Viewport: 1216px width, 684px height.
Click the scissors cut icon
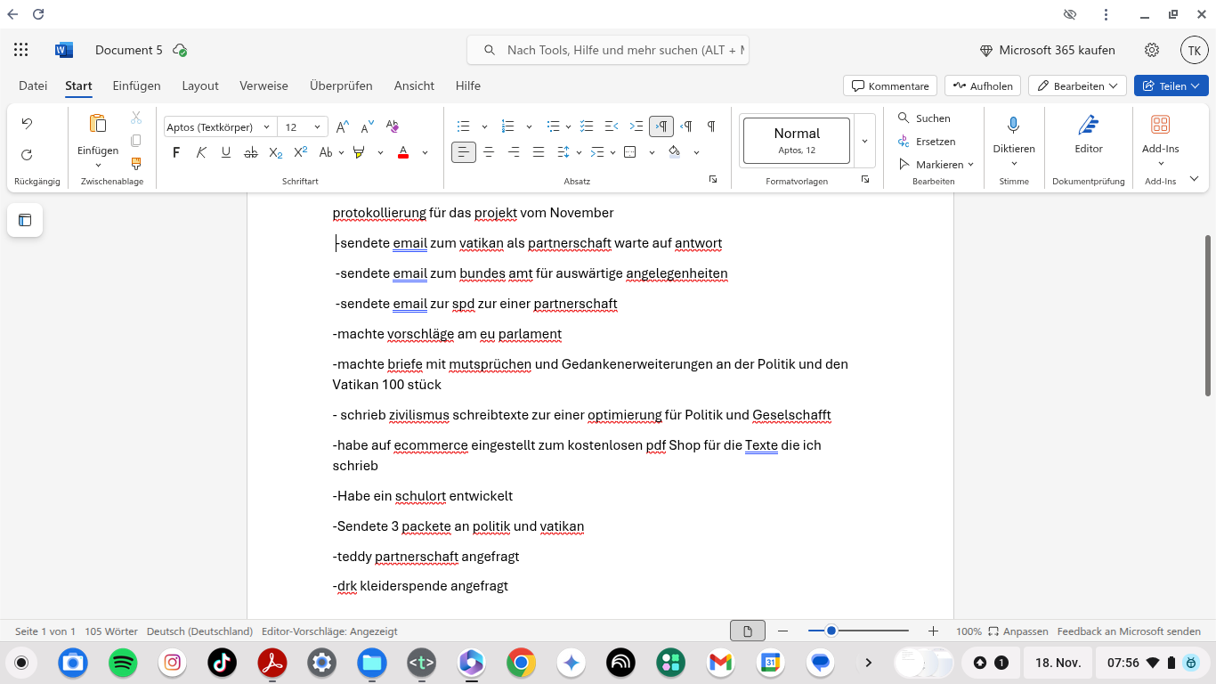136,118
